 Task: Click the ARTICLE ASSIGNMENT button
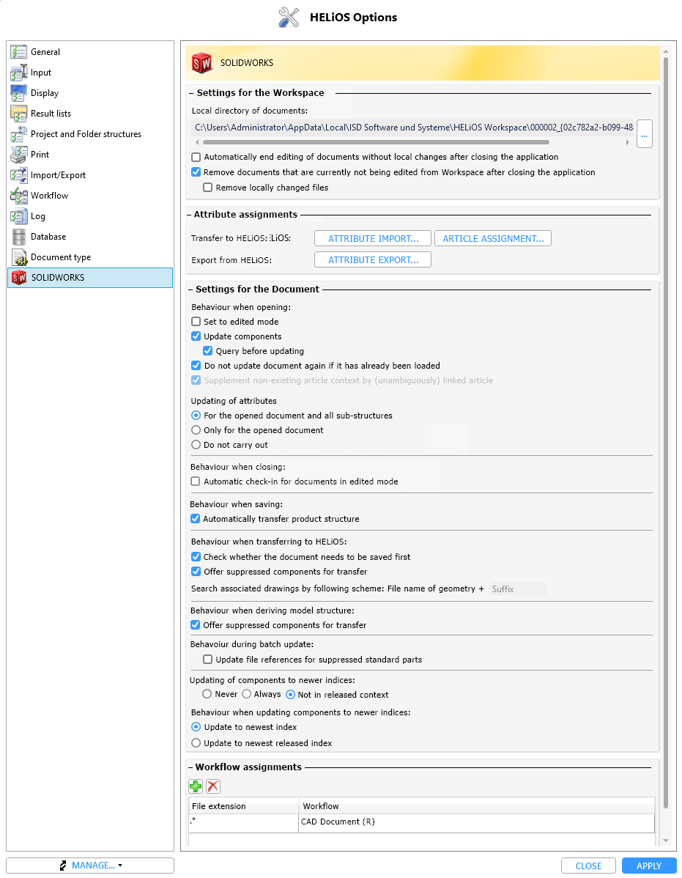coord(493,238)
